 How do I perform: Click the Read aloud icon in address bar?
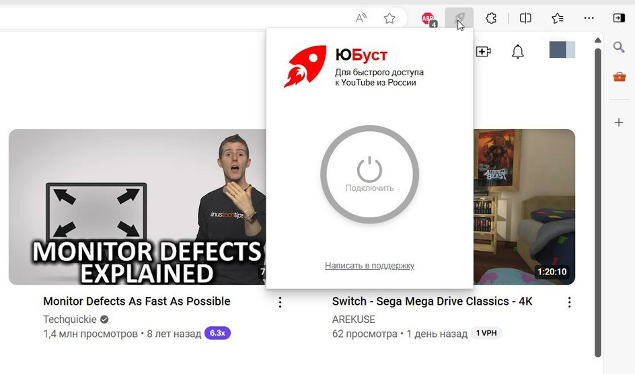pos(361,17)
